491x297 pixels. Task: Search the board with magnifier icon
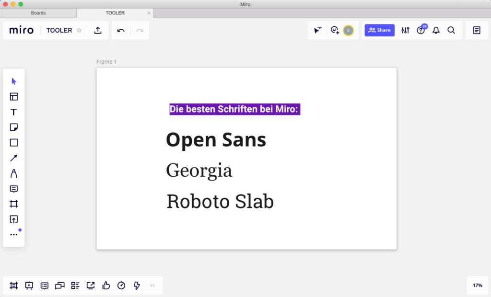click(451, 30)
